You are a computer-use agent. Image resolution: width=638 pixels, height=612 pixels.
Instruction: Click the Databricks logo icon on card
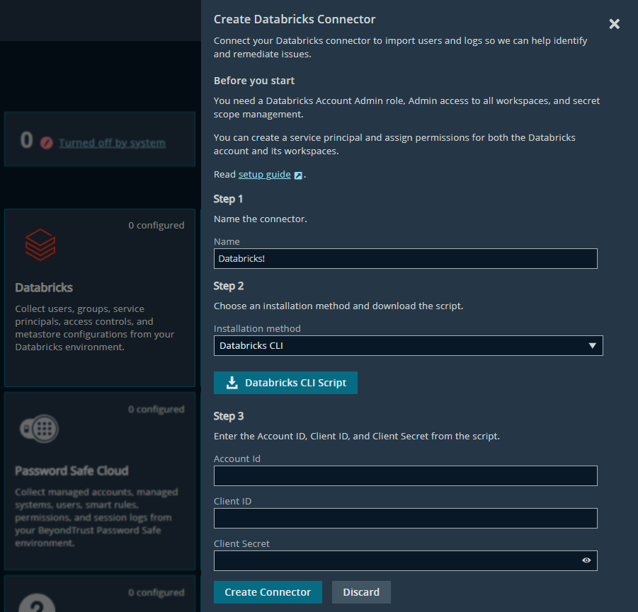click(40, 244)
